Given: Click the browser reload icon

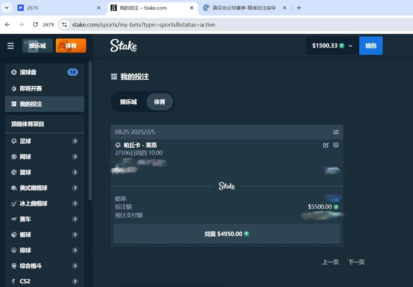Looking at the screenshot, I should coord(35,25).
